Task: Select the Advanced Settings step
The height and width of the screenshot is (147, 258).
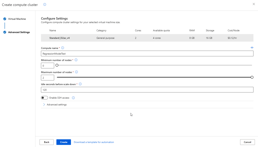Action: 19,32
